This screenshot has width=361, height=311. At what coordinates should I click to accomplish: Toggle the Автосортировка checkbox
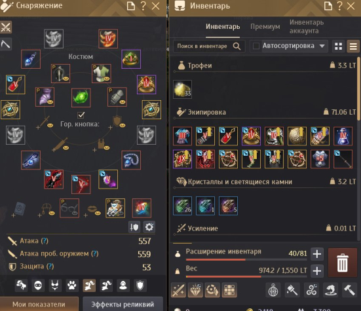tap(256, 46)
